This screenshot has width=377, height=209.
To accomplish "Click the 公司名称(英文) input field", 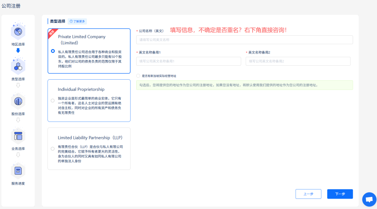I will point(244,40).
